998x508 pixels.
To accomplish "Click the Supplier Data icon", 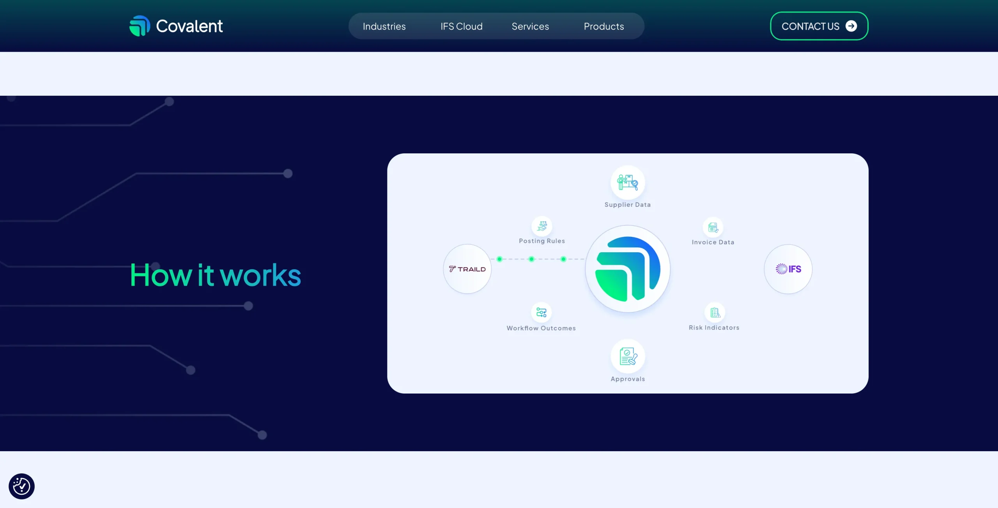I will pos(627,182).
